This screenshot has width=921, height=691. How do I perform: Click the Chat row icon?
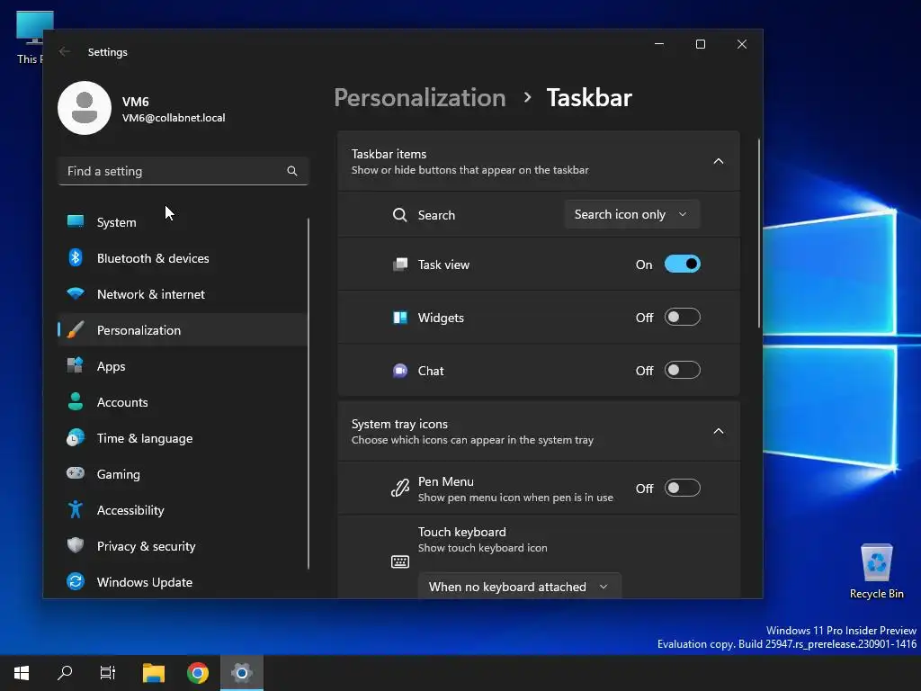coord(400,371)
